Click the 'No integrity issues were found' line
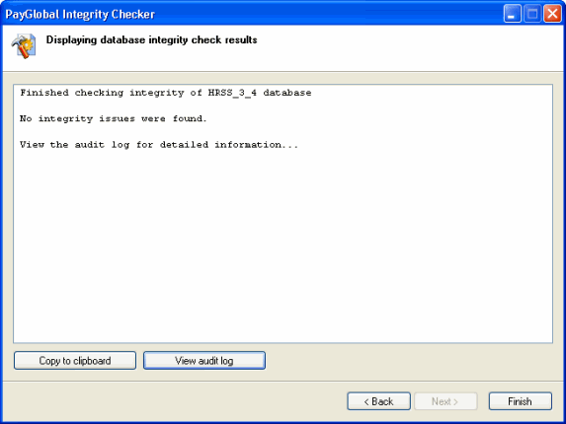 113,118
